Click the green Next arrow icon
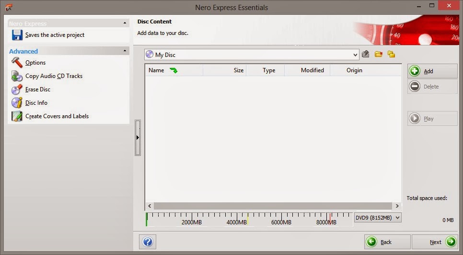This screenshot has width=463, height=255. 451,242
